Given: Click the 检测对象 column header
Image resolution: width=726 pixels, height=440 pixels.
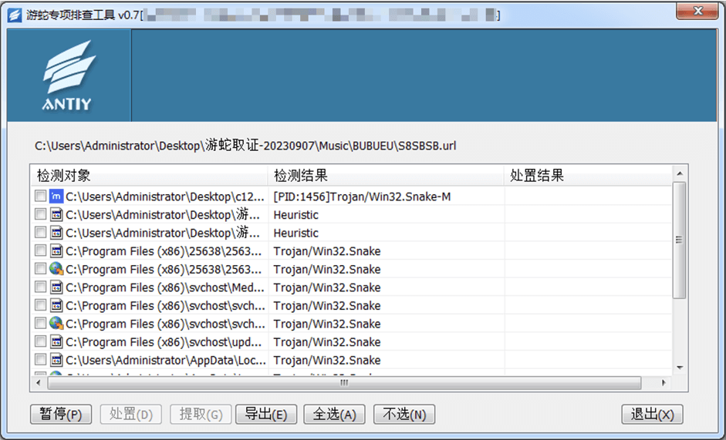Looking at the screenshot, I should click(149, 176).
